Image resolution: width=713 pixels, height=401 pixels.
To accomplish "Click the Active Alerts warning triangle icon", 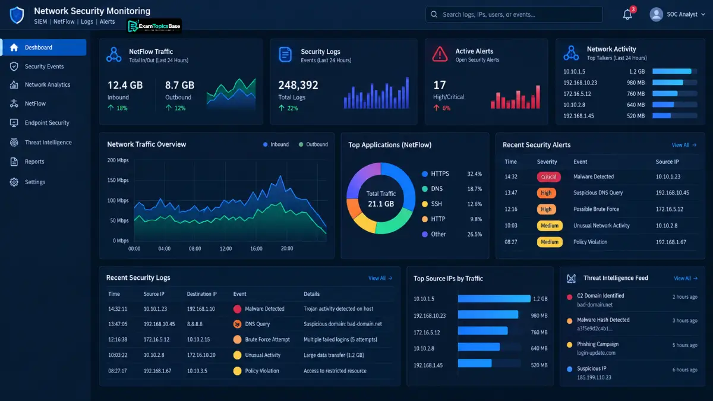I will click(x=440, y=54).
